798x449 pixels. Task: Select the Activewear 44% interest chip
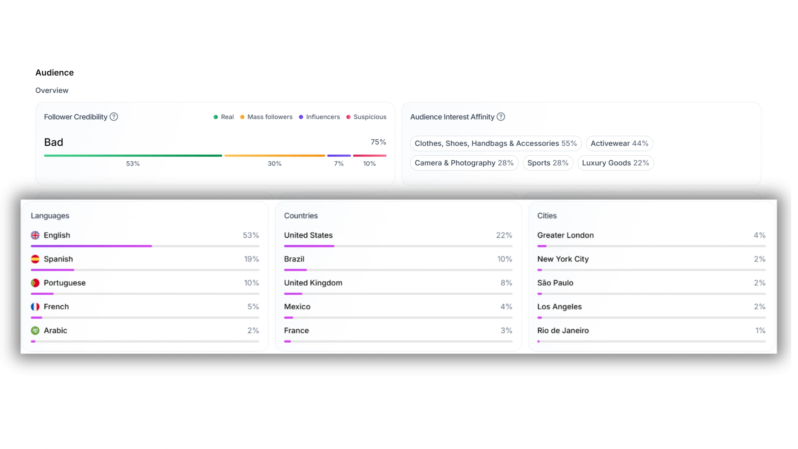click(619, 143)
